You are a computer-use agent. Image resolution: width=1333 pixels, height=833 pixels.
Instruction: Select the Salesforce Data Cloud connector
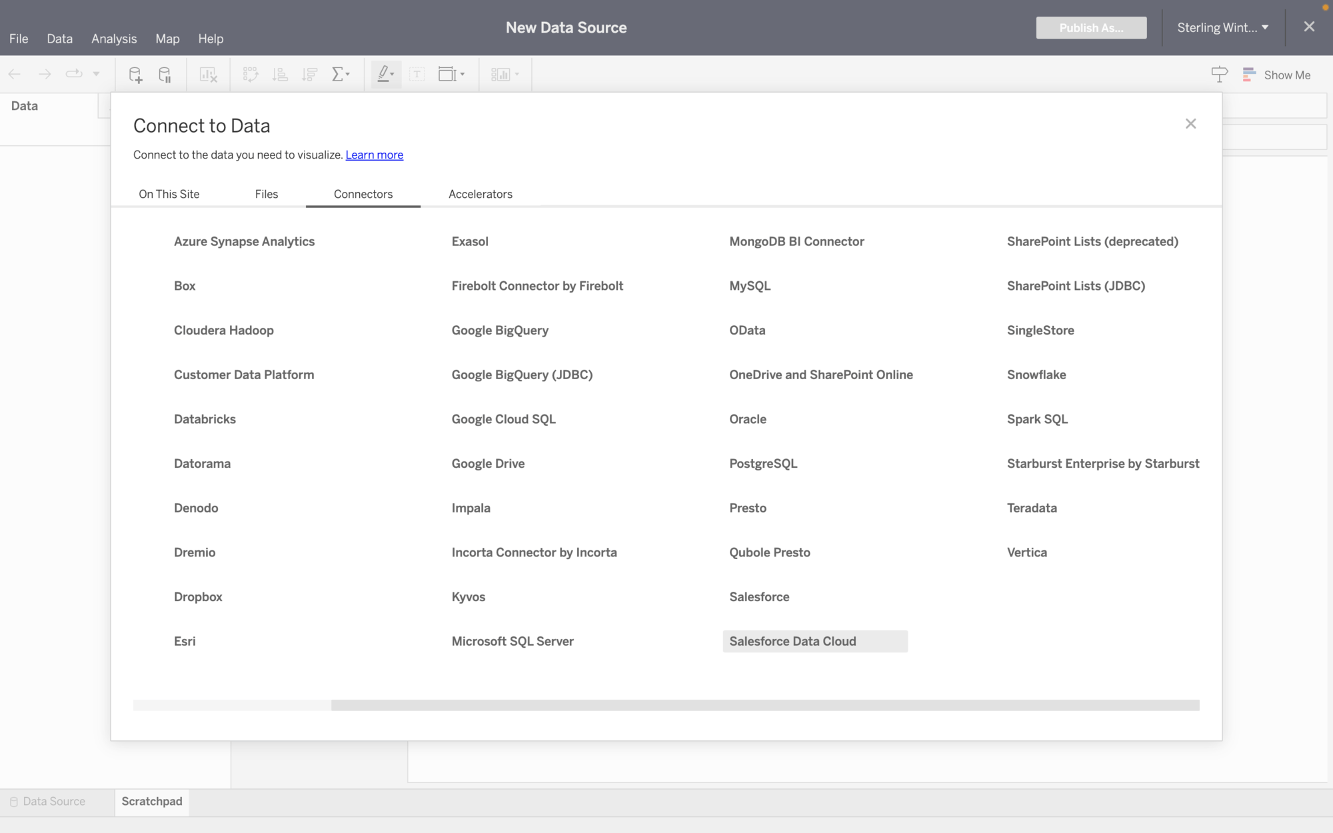[x=792, y=640]
